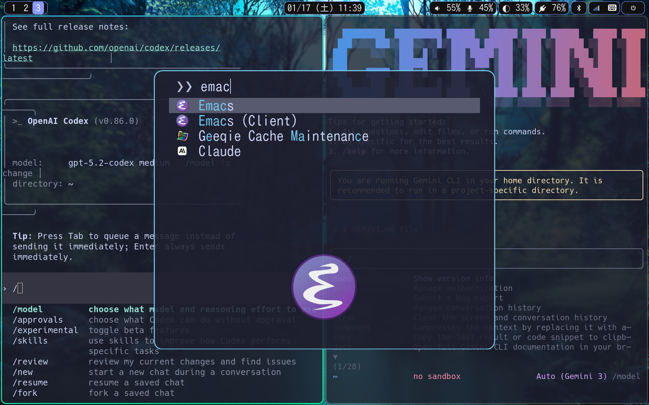Select the Emacs (Client) launcher entry
The image size is (649, 405).
(247, 121)
